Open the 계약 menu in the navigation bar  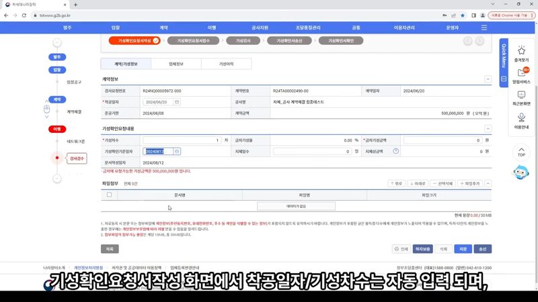coord(163,28)
